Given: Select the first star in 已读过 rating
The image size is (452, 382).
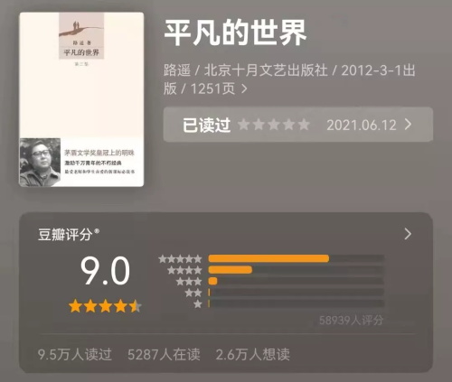Looking at the screenshot, I should tap(243, 125).
